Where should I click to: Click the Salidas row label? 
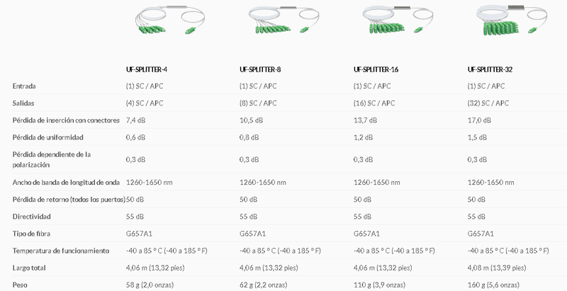tap(23, 103)
